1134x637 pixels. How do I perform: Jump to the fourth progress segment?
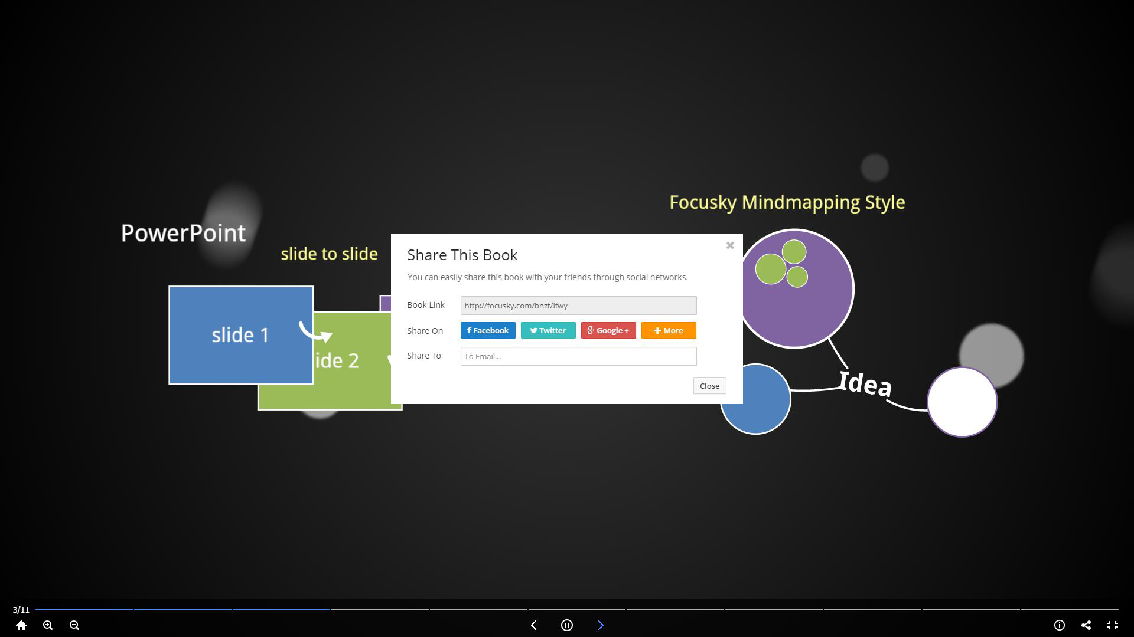pyautogui.click(x=380, y=609)
